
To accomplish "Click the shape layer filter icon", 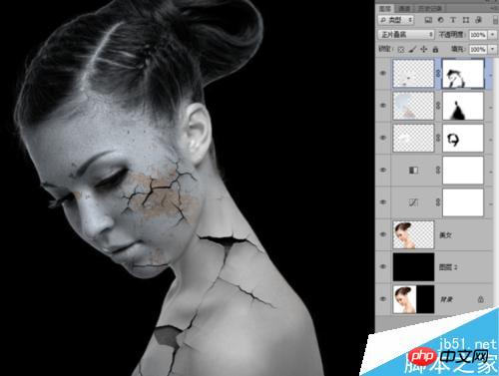I will tap(466, 20).
